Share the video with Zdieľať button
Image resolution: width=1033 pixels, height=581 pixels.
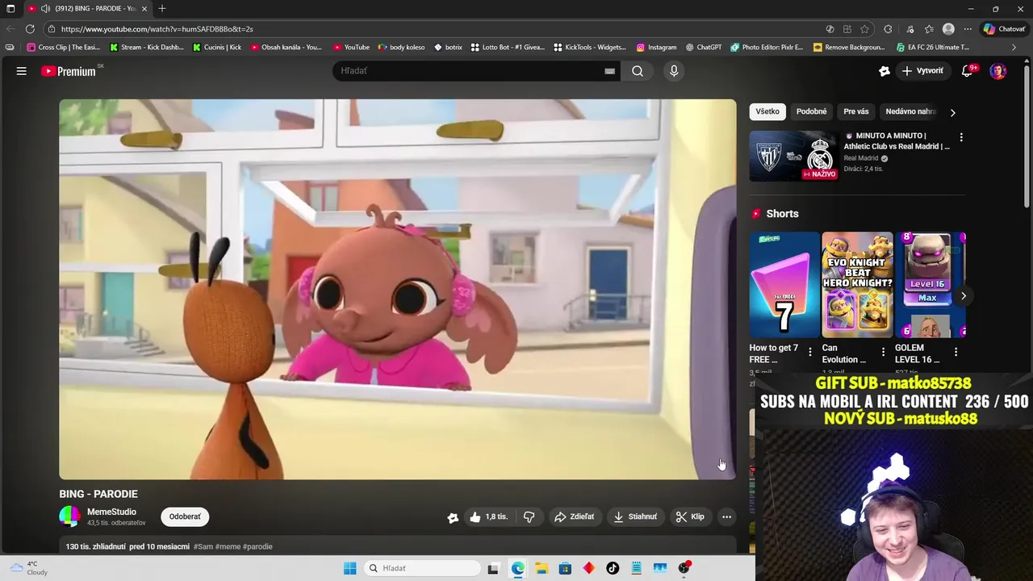[x=574, y=516]
